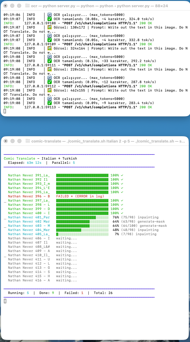Click waiting Nathan Never 408_L&# row
The width and height of the screenshot is (190, 342).
pyautogui.click(x=42, y=247)
